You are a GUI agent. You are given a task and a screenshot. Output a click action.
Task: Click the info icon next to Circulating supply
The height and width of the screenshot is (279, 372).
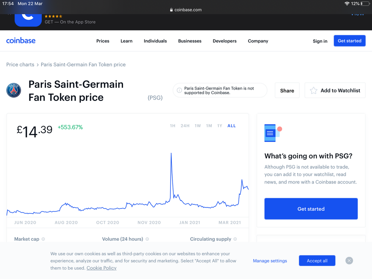[235, 239]
